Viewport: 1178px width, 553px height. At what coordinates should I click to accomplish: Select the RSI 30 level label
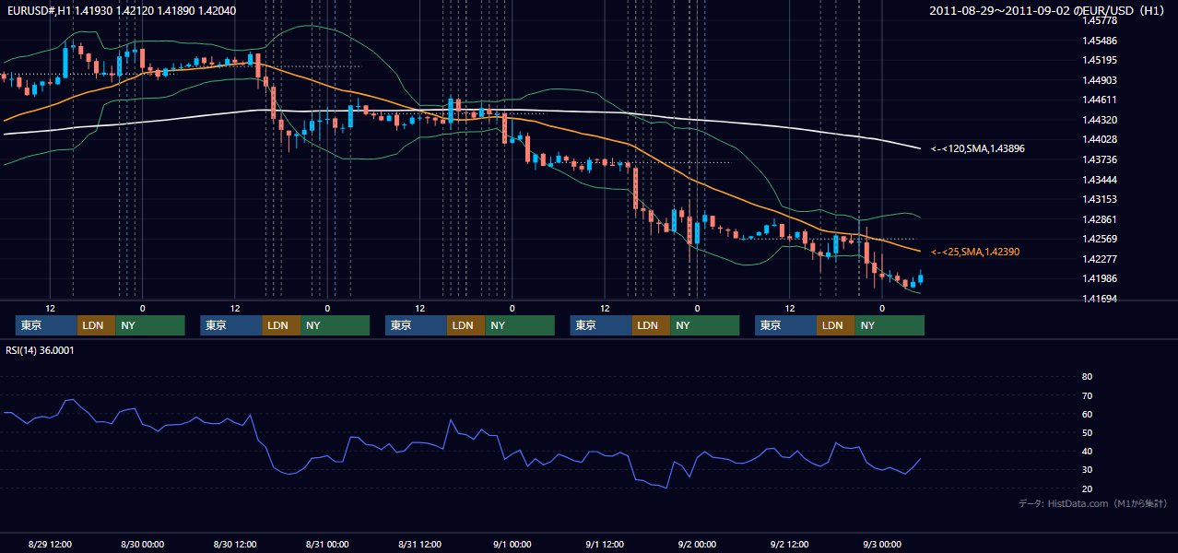click(x=1087, y=470)
